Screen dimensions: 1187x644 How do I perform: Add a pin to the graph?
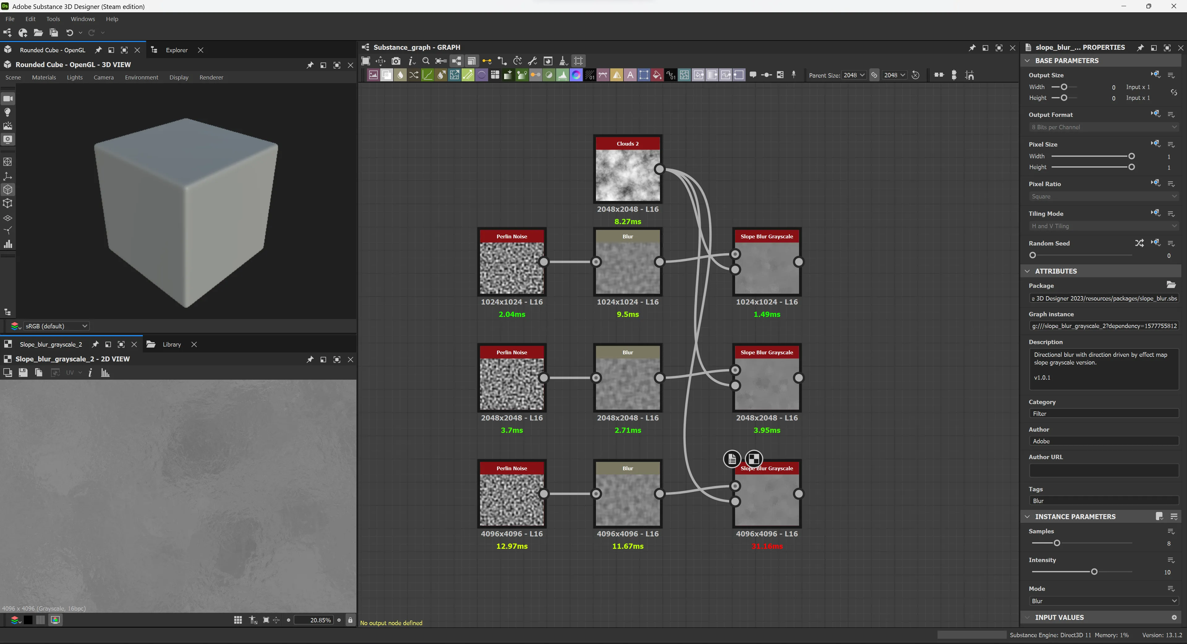(x=793, y=75)
